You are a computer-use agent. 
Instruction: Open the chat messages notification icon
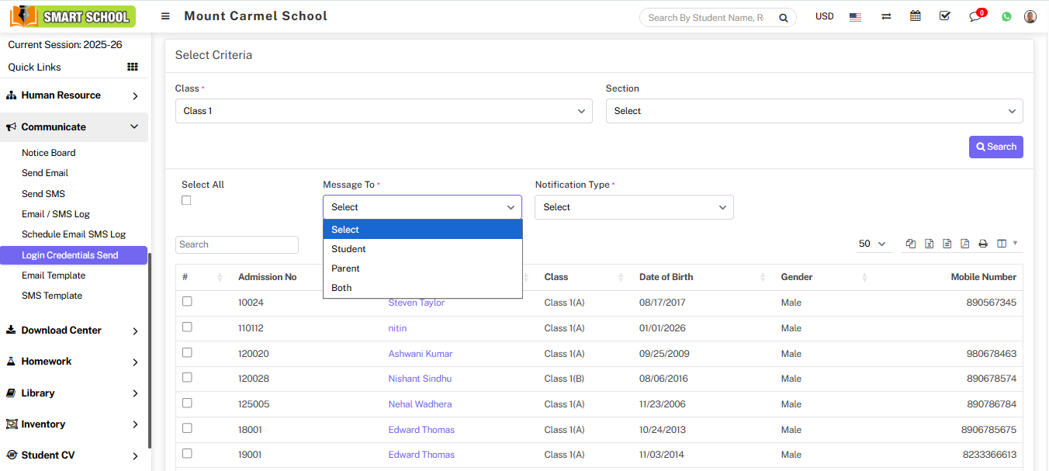click(976, 16)
